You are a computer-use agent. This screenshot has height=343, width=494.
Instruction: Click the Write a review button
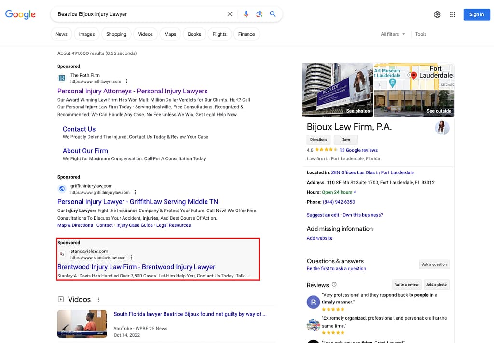(x=406, y=285)
